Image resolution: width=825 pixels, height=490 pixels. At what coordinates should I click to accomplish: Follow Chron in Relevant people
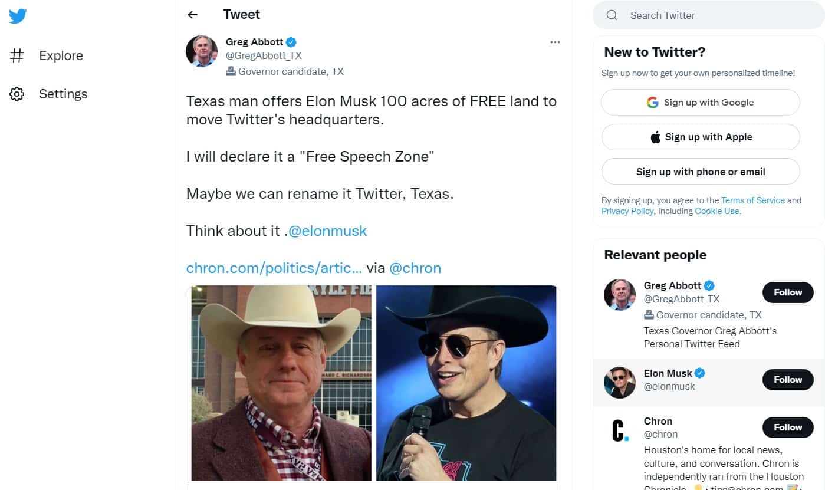(x=787, y=427)
